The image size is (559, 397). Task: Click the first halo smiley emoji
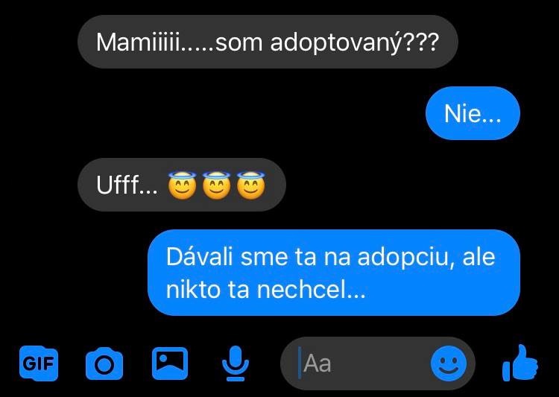182,185
